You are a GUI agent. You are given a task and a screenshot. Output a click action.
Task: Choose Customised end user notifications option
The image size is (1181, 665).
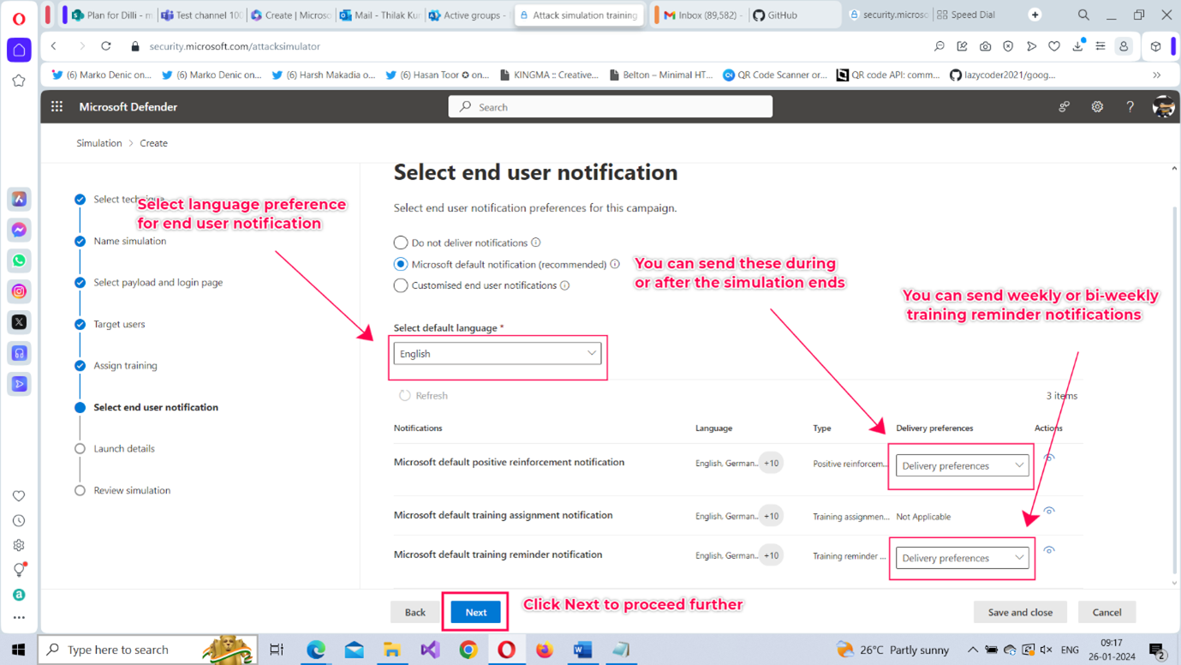tap(401, 285)
